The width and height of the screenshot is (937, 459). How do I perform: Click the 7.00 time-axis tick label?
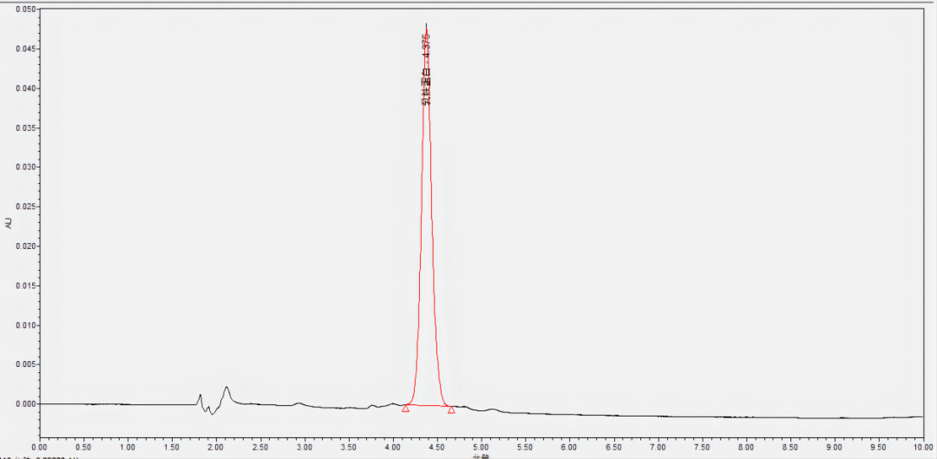point(659,447)
